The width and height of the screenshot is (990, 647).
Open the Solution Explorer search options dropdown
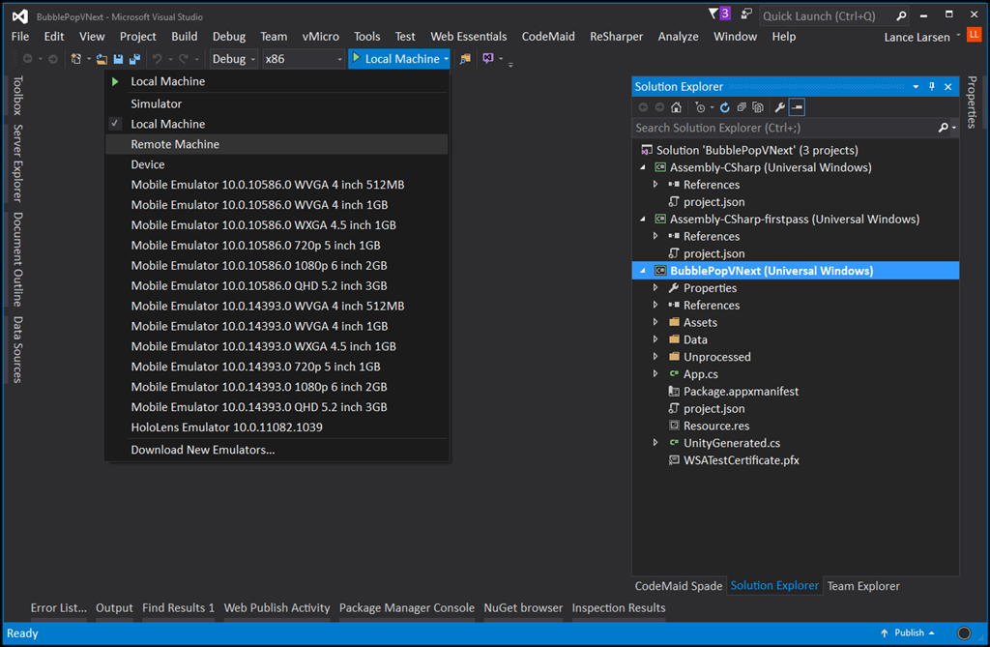click(x=954, y=128)
